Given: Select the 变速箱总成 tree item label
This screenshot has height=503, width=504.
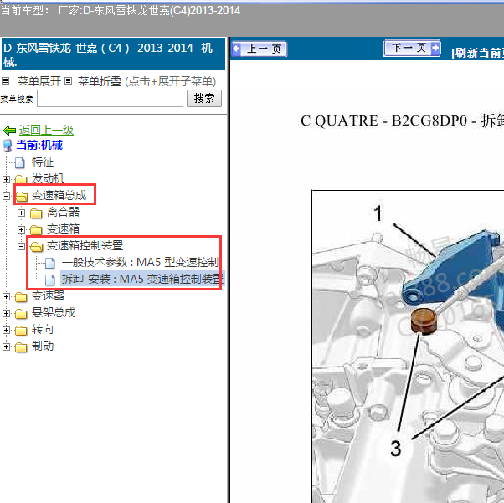Looking at the screenshot, I should coord(59,195).
